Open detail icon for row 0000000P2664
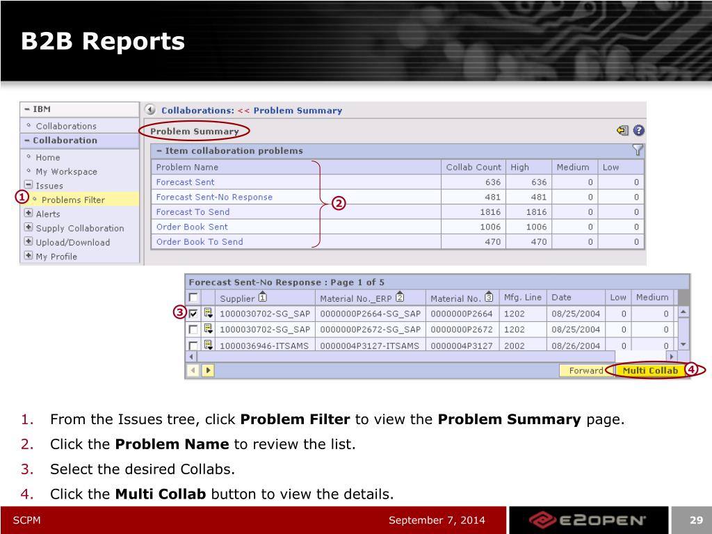The height and width of the screenshot is (534, 712). click(x=209, y=313)
